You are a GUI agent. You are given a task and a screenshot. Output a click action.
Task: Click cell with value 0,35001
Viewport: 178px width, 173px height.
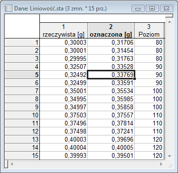(x=64, y=91)
